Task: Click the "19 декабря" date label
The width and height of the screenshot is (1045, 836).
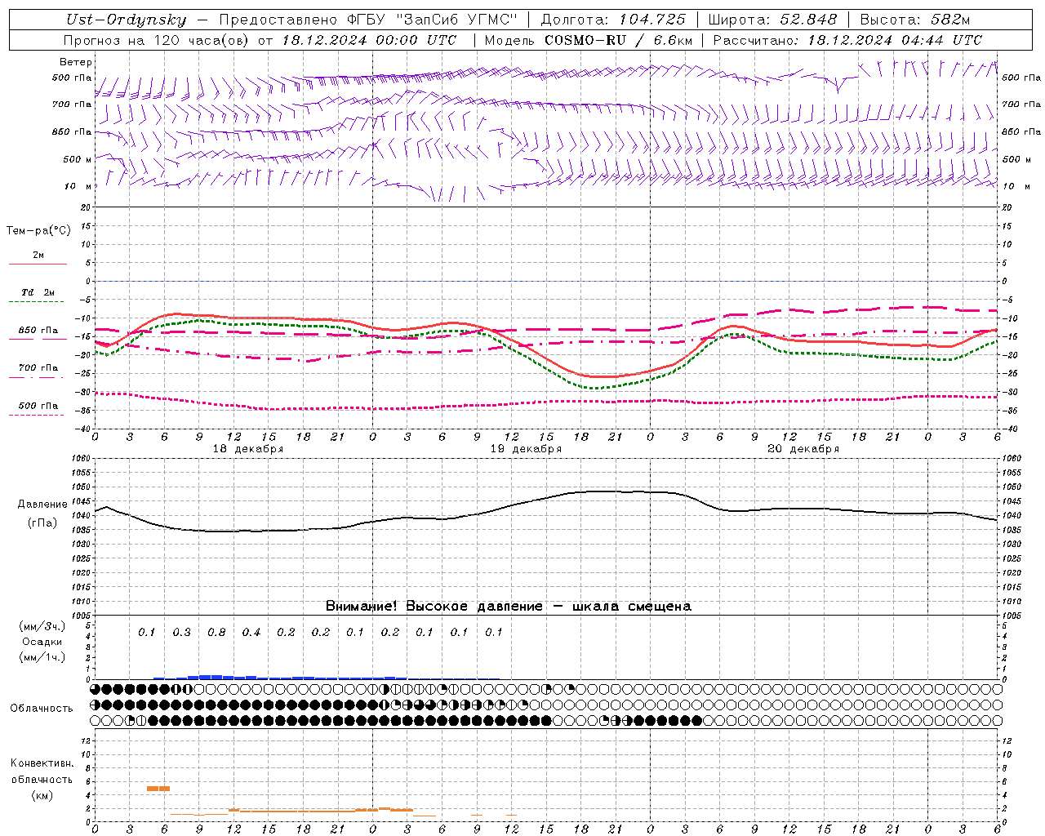Action: 526,449
